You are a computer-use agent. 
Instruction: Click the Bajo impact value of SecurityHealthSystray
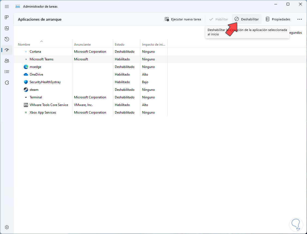pos(145,82)
